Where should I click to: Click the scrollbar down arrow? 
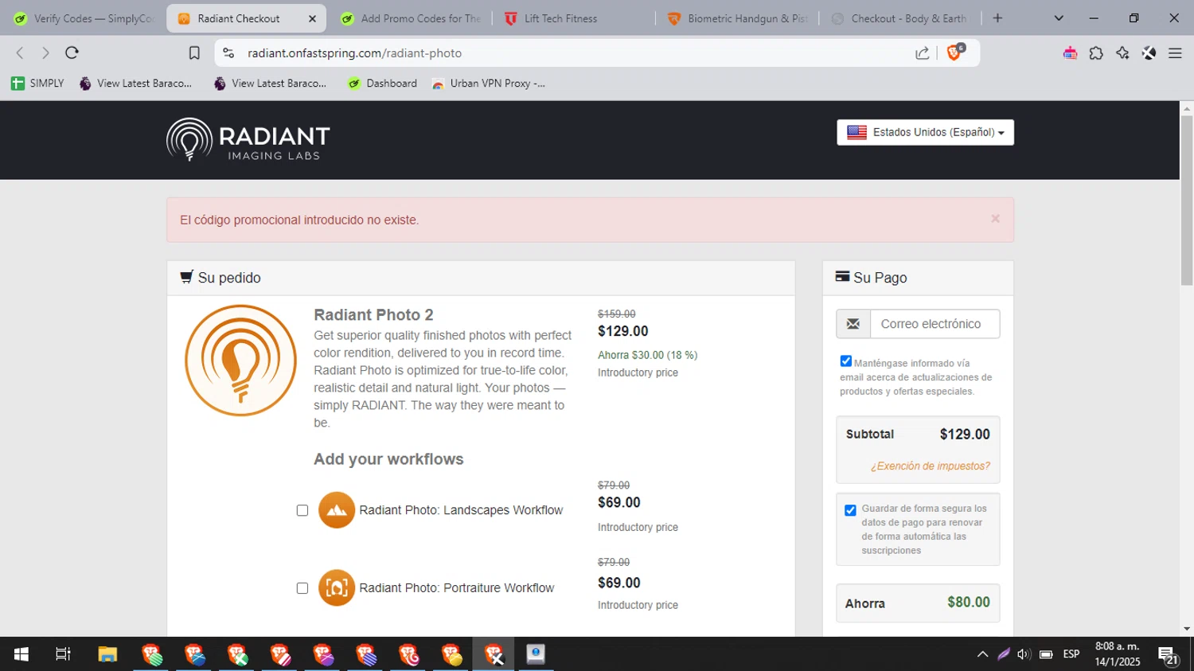click(x=1187, y=629)
